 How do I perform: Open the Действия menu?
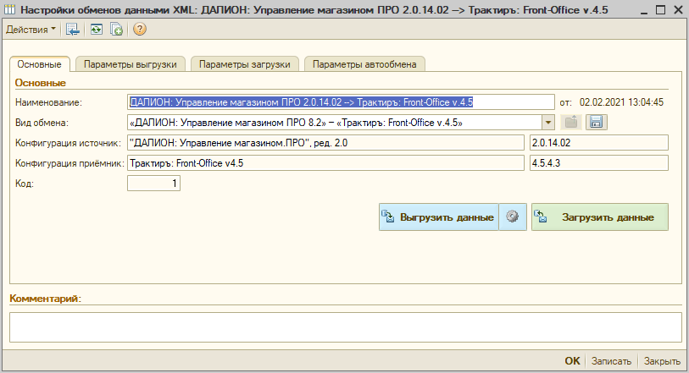tap(31, 30)
